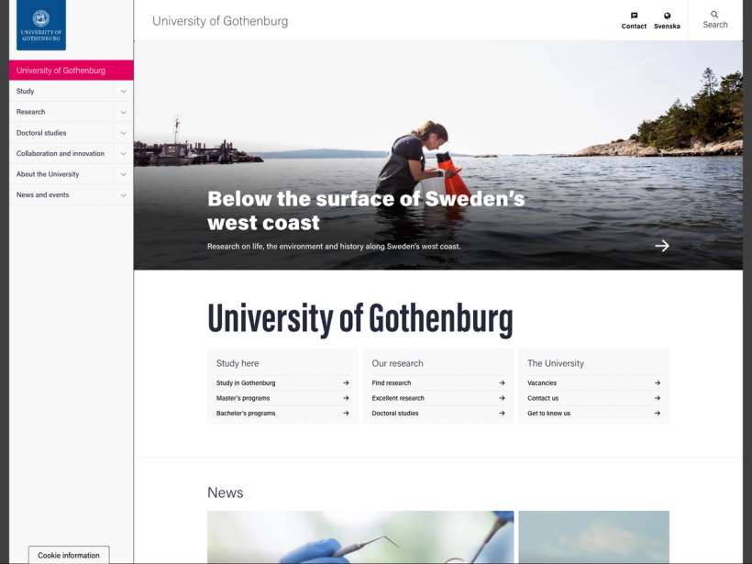This screenshot has height=564, width=752.
Task: Open the Excellent research link
Action: point(398,398)
